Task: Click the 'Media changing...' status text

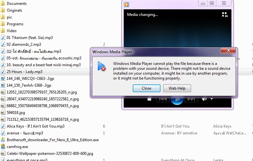Action: click(x=142, y=15)
